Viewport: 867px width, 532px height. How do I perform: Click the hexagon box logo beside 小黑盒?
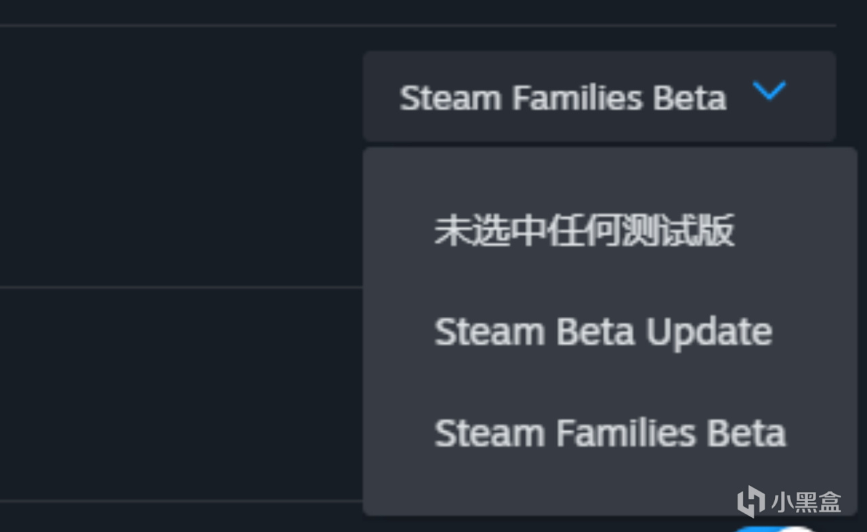(751, 502)
